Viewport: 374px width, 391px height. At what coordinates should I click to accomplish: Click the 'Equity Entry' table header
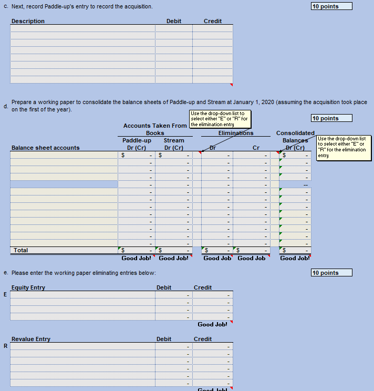[28, 287]
